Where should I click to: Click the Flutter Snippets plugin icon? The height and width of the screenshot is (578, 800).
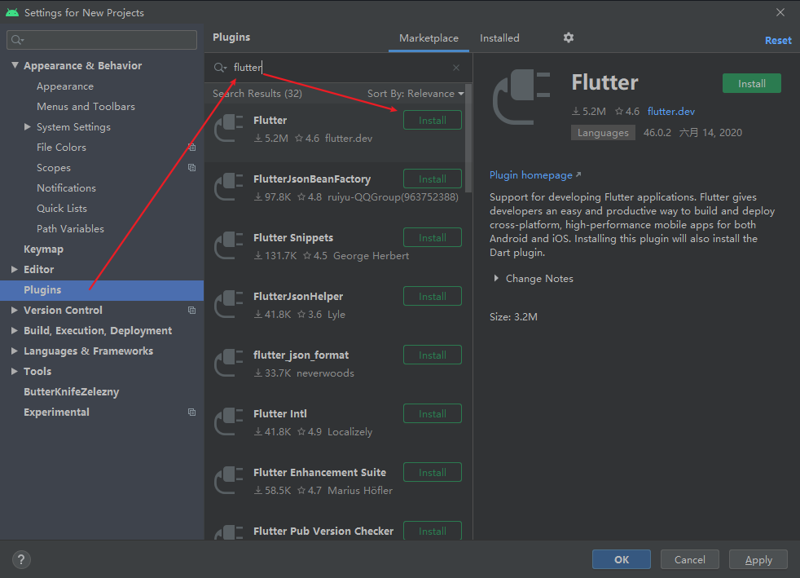[x=229, y=246]
